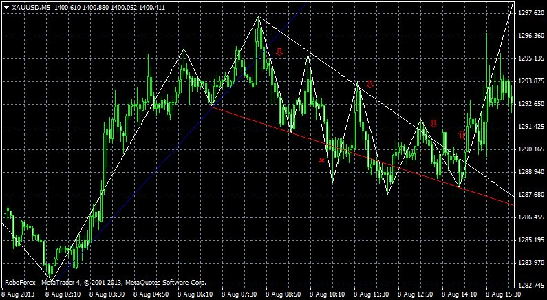Select the open price value 1400.610

click(67, 8)
